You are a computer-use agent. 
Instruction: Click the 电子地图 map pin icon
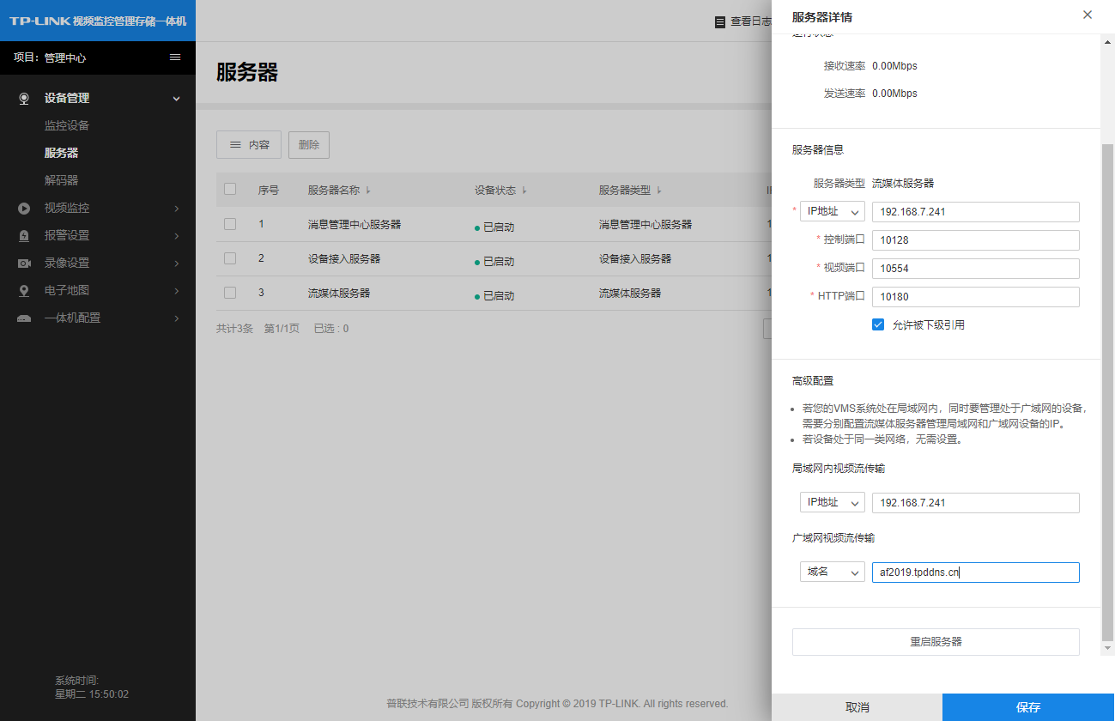coord(24,291)
